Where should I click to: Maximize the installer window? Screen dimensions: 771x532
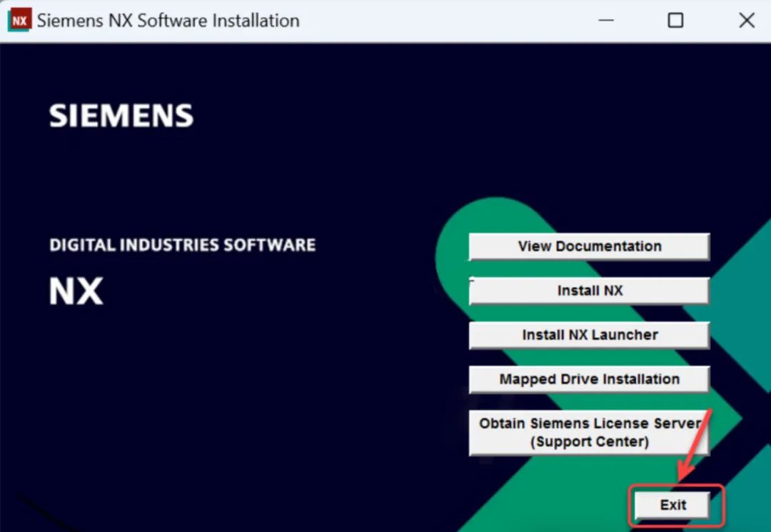click(675, 20)
